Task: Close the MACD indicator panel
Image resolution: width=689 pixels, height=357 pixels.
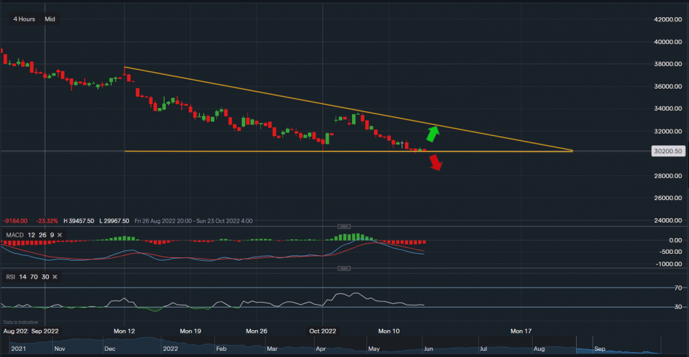Action: 59,235
